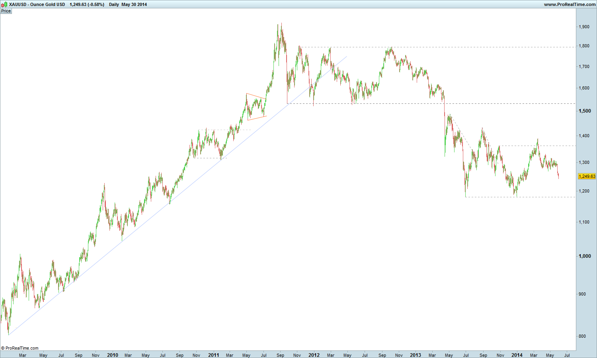Click the 1,700 price axis label

[x=584, y=66]
